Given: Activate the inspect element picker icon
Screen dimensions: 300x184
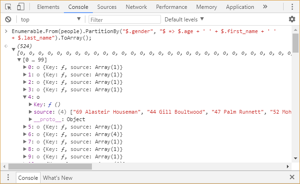Looking at the screenshot, I should pyautogui.click(x=8, y=7).
